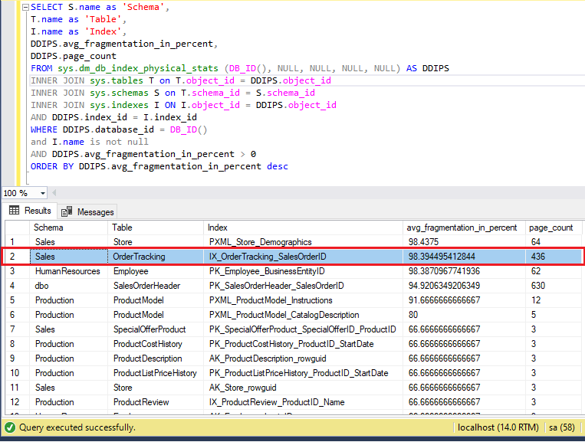Click the Results grid icon
This screenshot has width=585, height=442.
click(x=14, y=210)
